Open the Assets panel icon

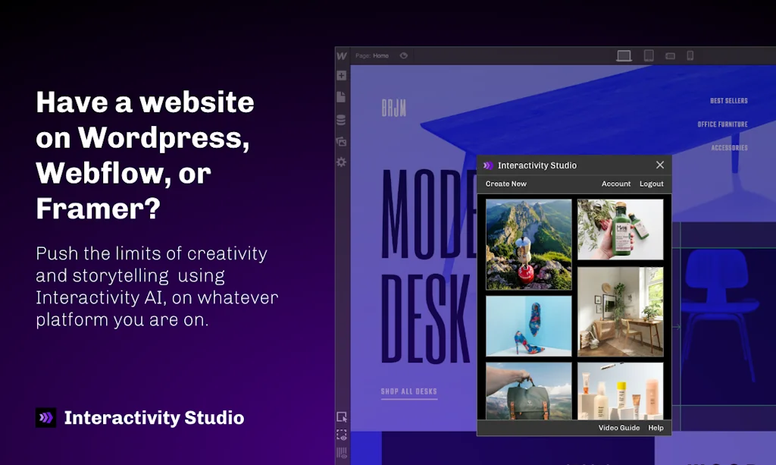click(342, 141)
